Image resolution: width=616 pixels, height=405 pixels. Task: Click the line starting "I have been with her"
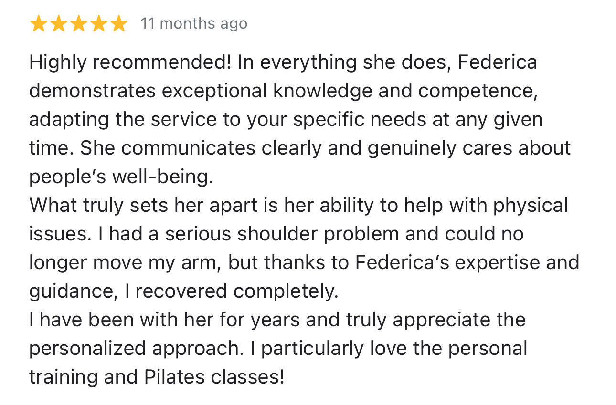[x=277, y=320]
